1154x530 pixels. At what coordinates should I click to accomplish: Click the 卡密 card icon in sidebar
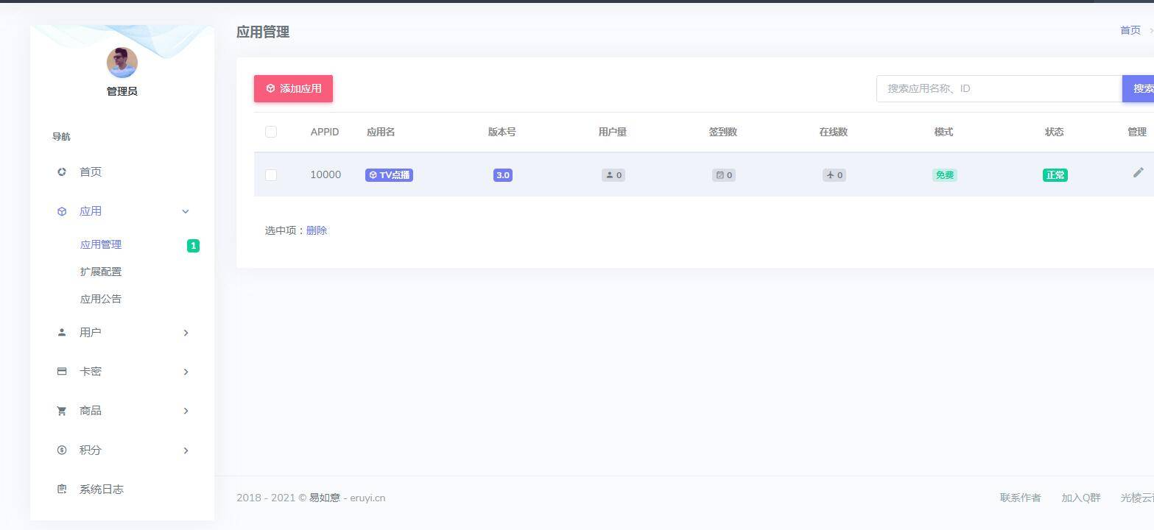pos(62,372)
